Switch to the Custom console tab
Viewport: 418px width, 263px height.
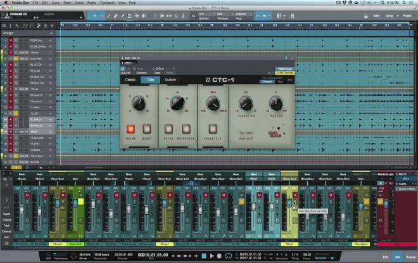tap(170, 80)
